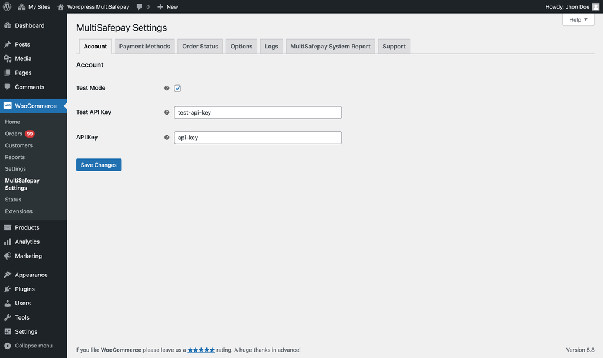Click inside the API Key input field

click(257, 136)
